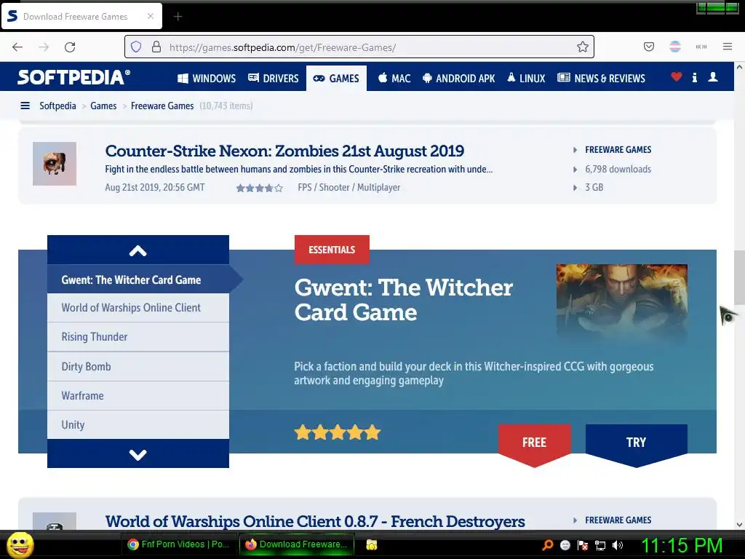This screenshot has width=745, height=559.
Task: Select Rising Thunder in essentials list
Action: tap(138, 337)
